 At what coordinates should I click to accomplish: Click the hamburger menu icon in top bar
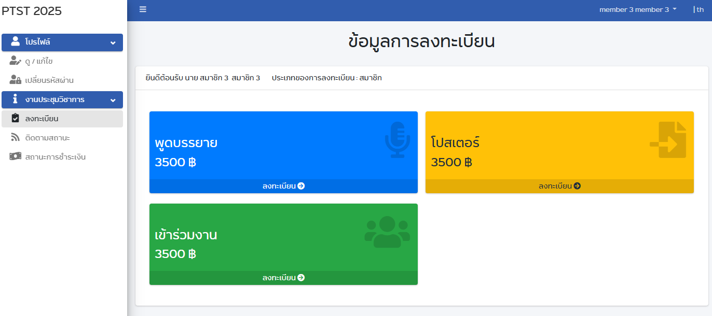coord(143,9)
